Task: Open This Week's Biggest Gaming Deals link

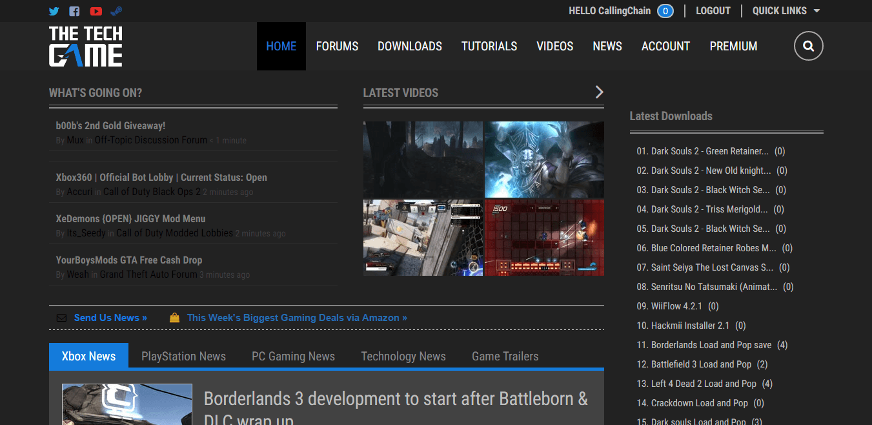Action: coord(297,318)
